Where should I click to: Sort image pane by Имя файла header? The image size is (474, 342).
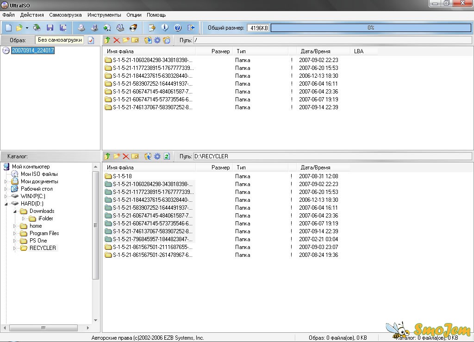click(150, 51)
